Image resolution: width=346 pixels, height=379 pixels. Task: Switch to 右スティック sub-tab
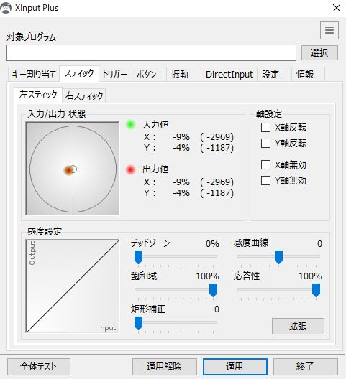click(x=84, y=95)
